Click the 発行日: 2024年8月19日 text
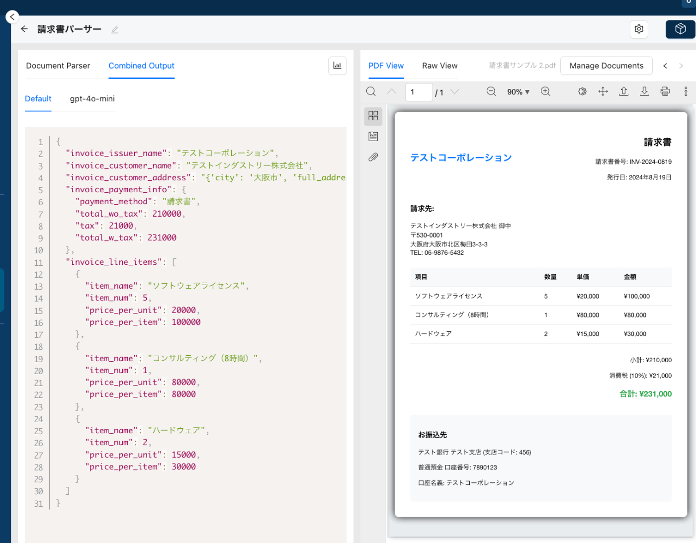 click(639, 177)
